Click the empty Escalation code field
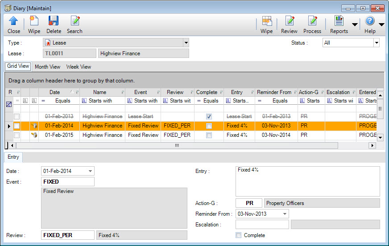Viewport: 389px width, 246px height. pos(262,225)
